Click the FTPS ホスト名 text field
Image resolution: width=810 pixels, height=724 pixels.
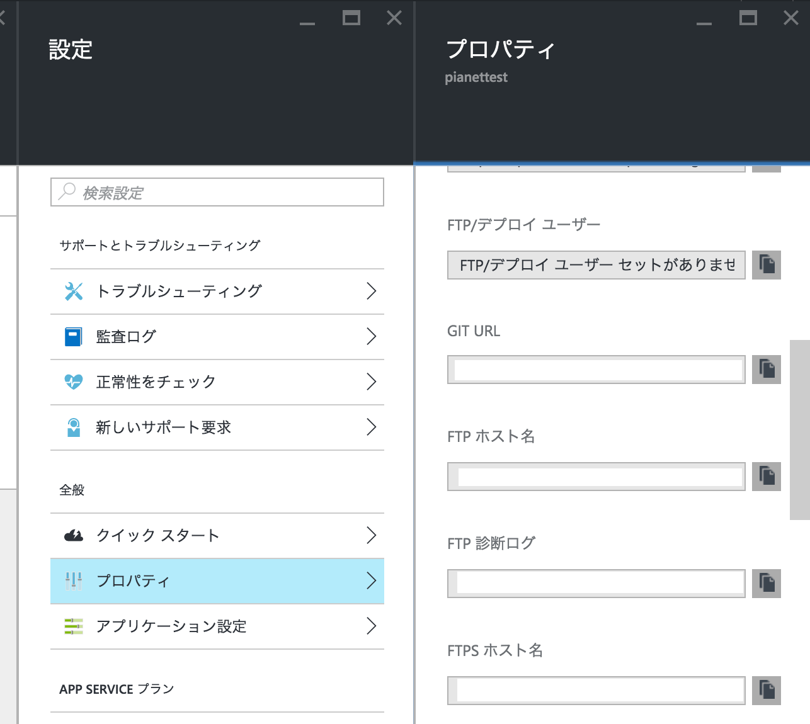coord(596,691)
